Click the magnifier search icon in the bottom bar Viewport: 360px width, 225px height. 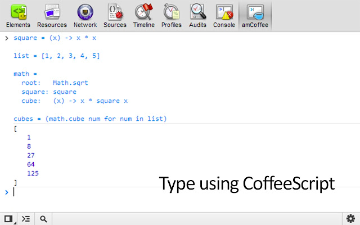[43, 219]
